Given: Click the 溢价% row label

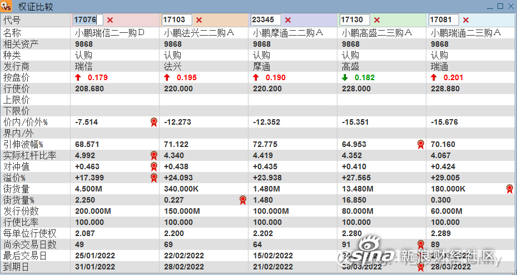Looking at the screenshot, I should click(14, 178).
